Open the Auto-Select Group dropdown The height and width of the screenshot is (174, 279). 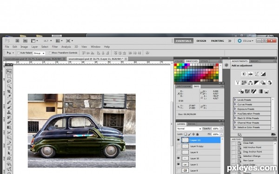tap(39, 53)
